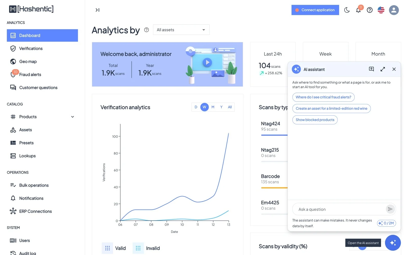
Task: Open Geo map in sidebar
Action: (x=42, y=61)
